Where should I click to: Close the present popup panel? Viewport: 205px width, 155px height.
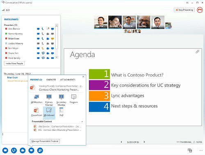point(83,77)
